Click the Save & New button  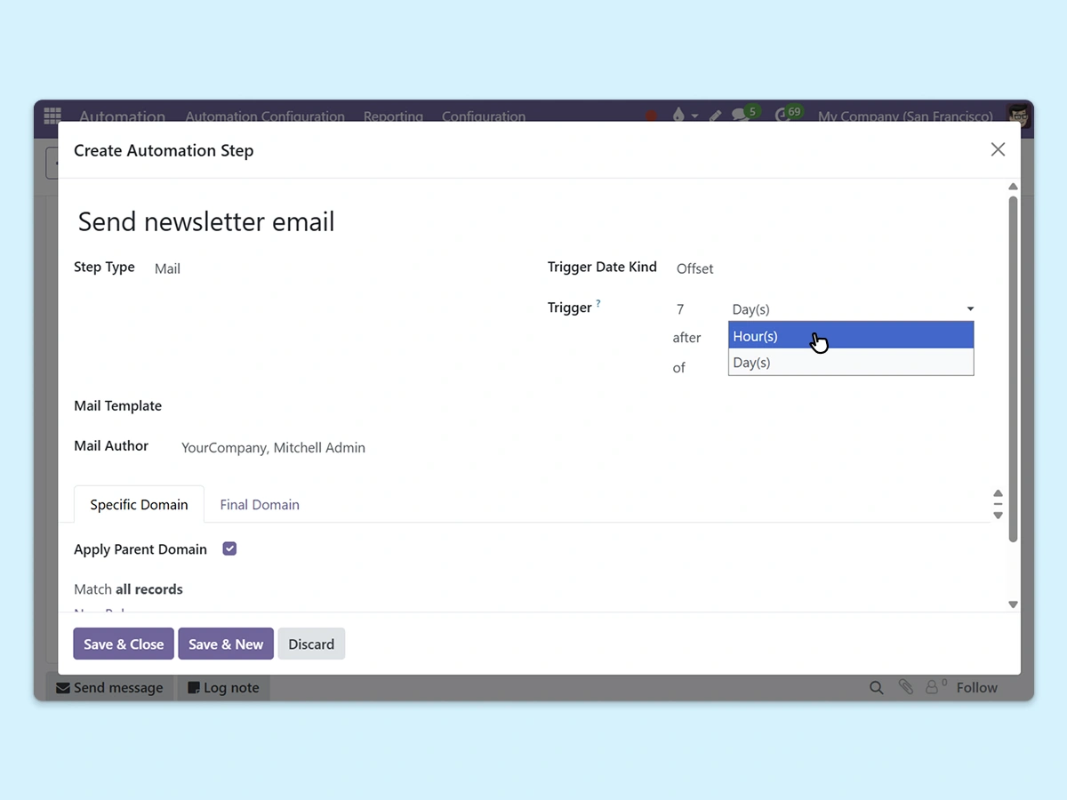coord(226,644)
